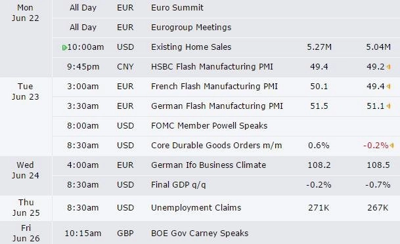The height and width of the screenshot is (244, 400).
Task: Select German Ifo Business Climate event
Action: [208, 165]
